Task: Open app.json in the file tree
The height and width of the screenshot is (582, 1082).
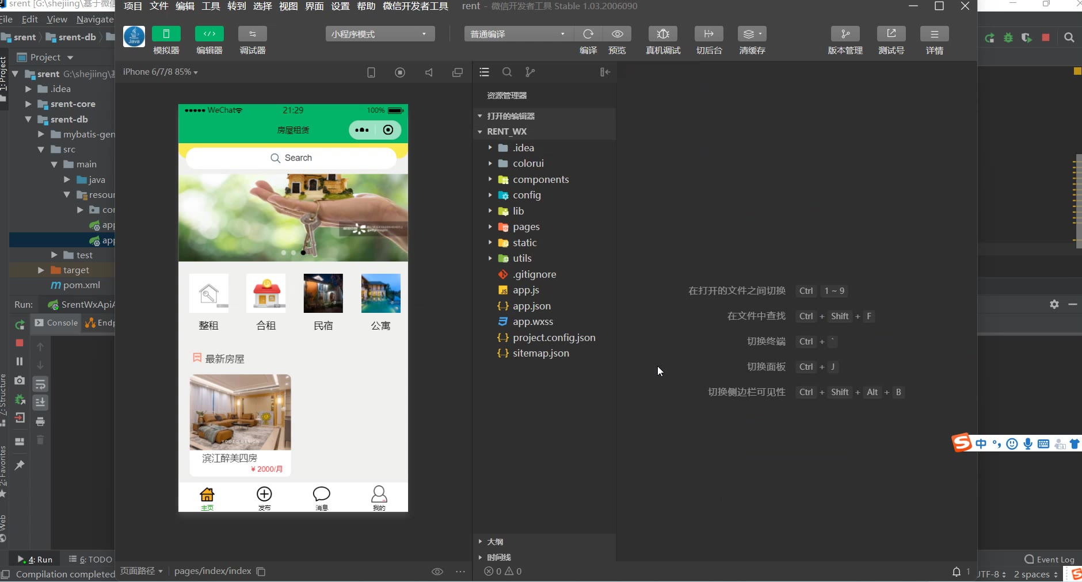Action: click(x=531, y=306)
